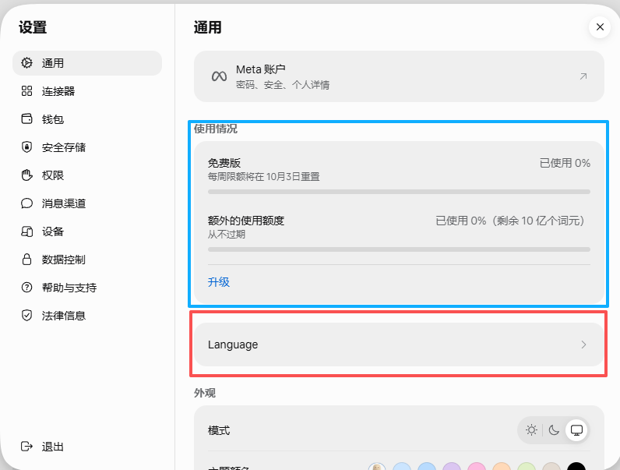620x470 pixels.
Task: Click the 通用 page heading at top
Action: pos(208,27)
